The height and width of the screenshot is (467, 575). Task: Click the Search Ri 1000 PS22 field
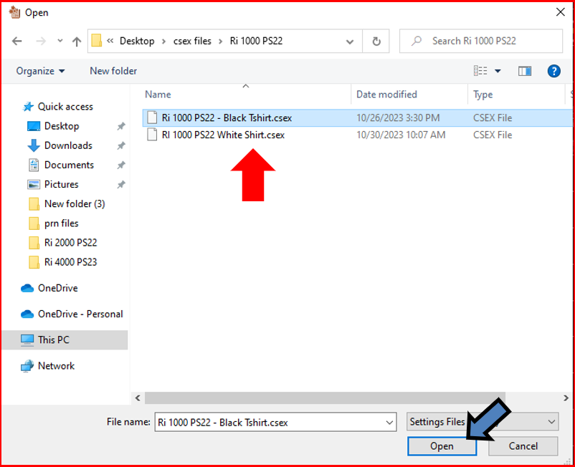click(x=488, y=41)
